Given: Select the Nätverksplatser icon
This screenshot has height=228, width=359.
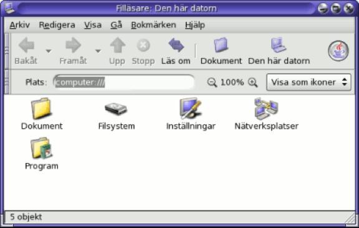Looking at the screenshot, I should (x=266, y=108).
